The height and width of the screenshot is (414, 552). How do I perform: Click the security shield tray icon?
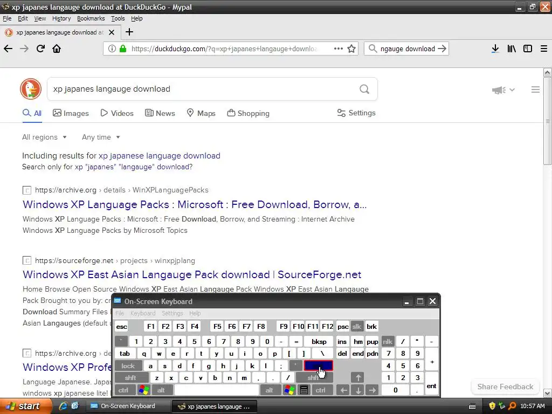pos(492,406)
